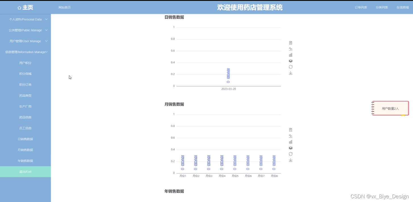Click the bar above 月份8

pos(274,163)
